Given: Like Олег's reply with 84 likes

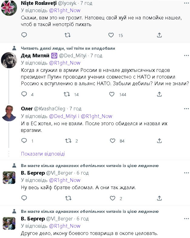Looking at the screenshot, I should [x=112, y=141].
